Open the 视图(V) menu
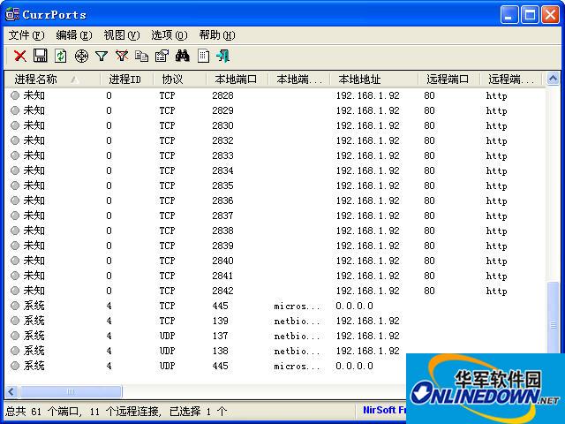 click(x=121, y=35)
